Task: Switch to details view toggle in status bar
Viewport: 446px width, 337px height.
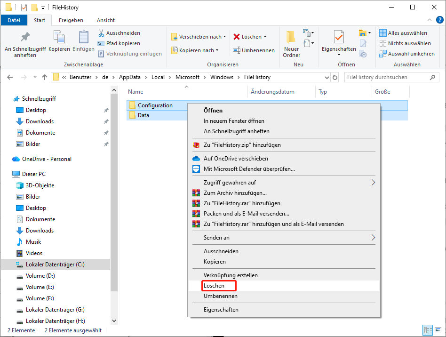Action: [428, 330]
